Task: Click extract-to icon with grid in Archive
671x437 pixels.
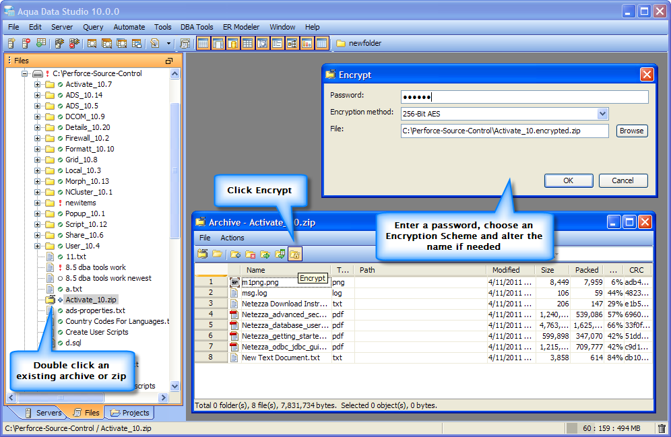Action: [x=280, y=254]
